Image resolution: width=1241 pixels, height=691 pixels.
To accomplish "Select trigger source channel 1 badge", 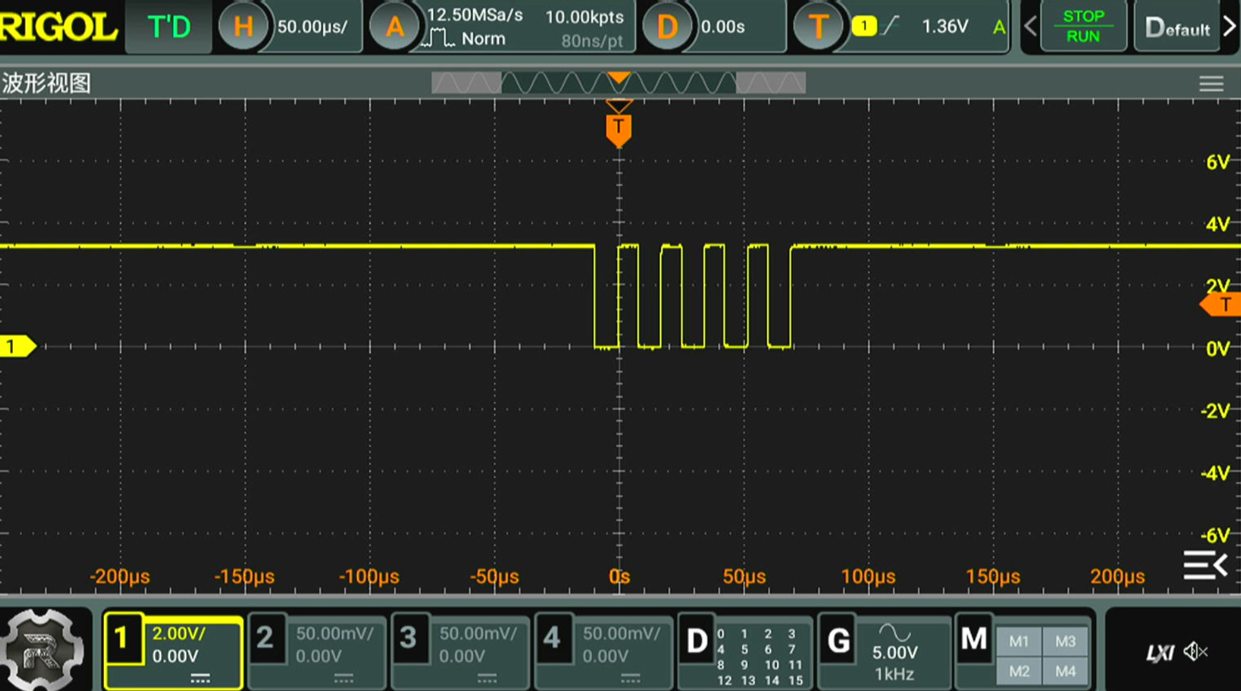I will (x=864, y=26).
